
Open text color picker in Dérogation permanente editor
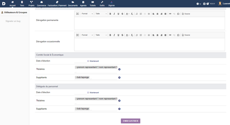127,14
